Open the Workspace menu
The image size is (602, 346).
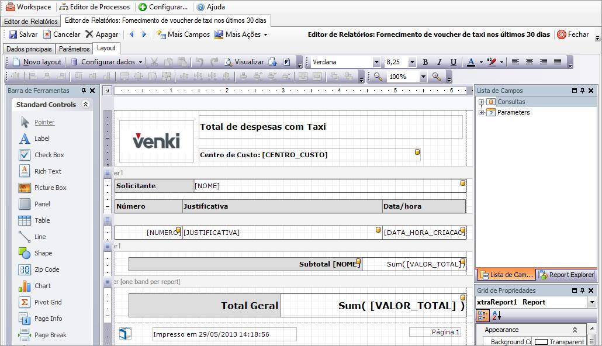click(x=29, y=7)
